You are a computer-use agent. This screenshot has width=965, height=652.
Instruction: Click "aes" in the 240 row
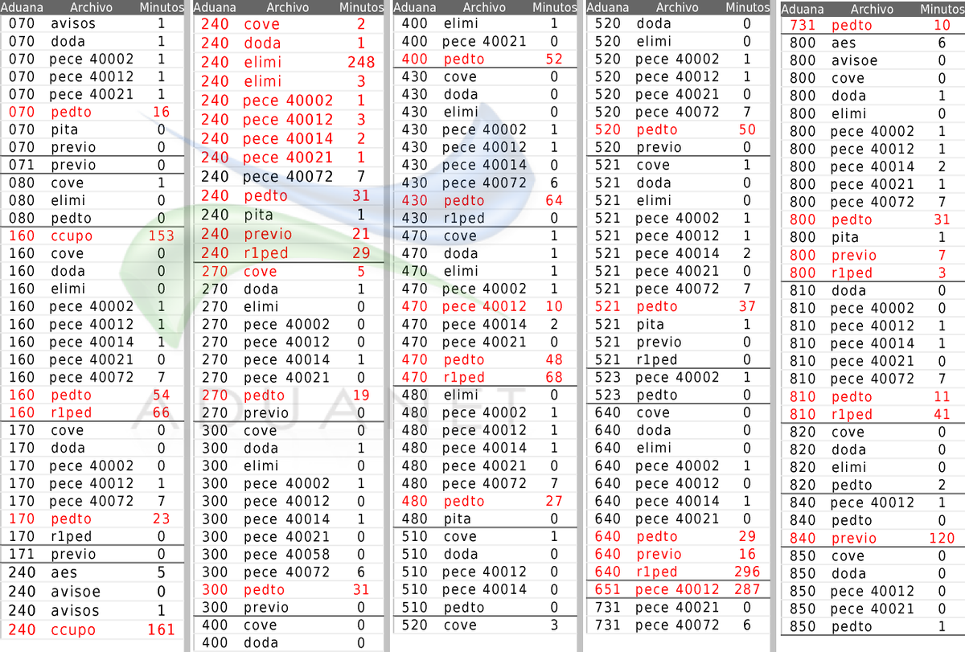pyautogui.click(x=64, y=573)
